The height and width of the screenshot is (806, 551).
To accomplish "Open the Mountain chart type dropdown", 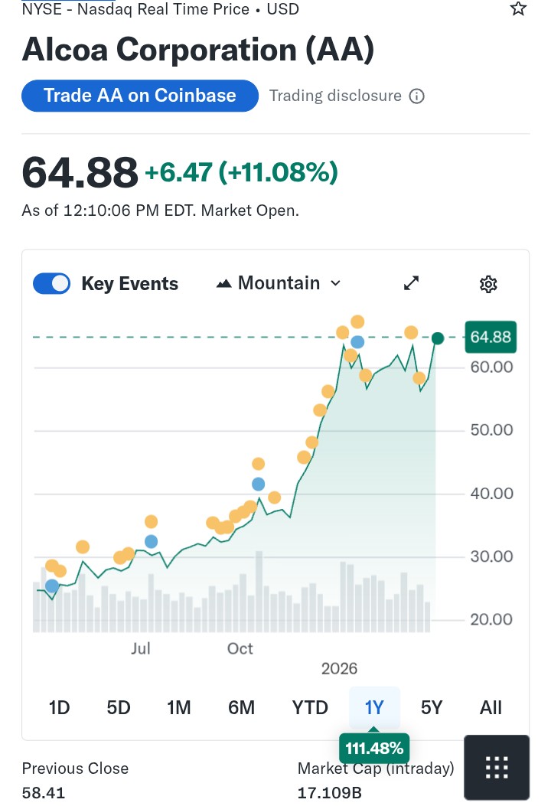I will (280, 284).
